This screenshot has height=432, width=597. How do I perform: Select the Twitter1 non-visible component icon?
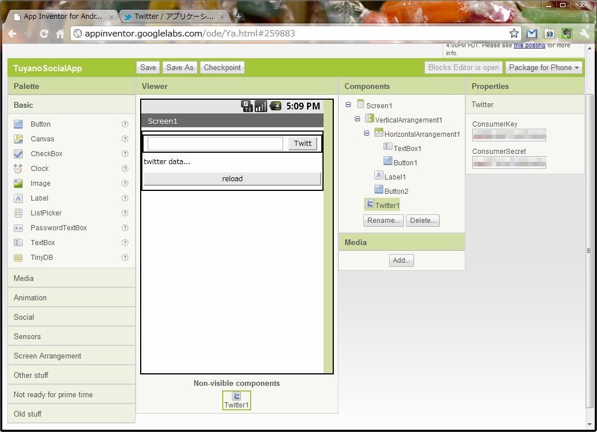click(x=236, y=397)
